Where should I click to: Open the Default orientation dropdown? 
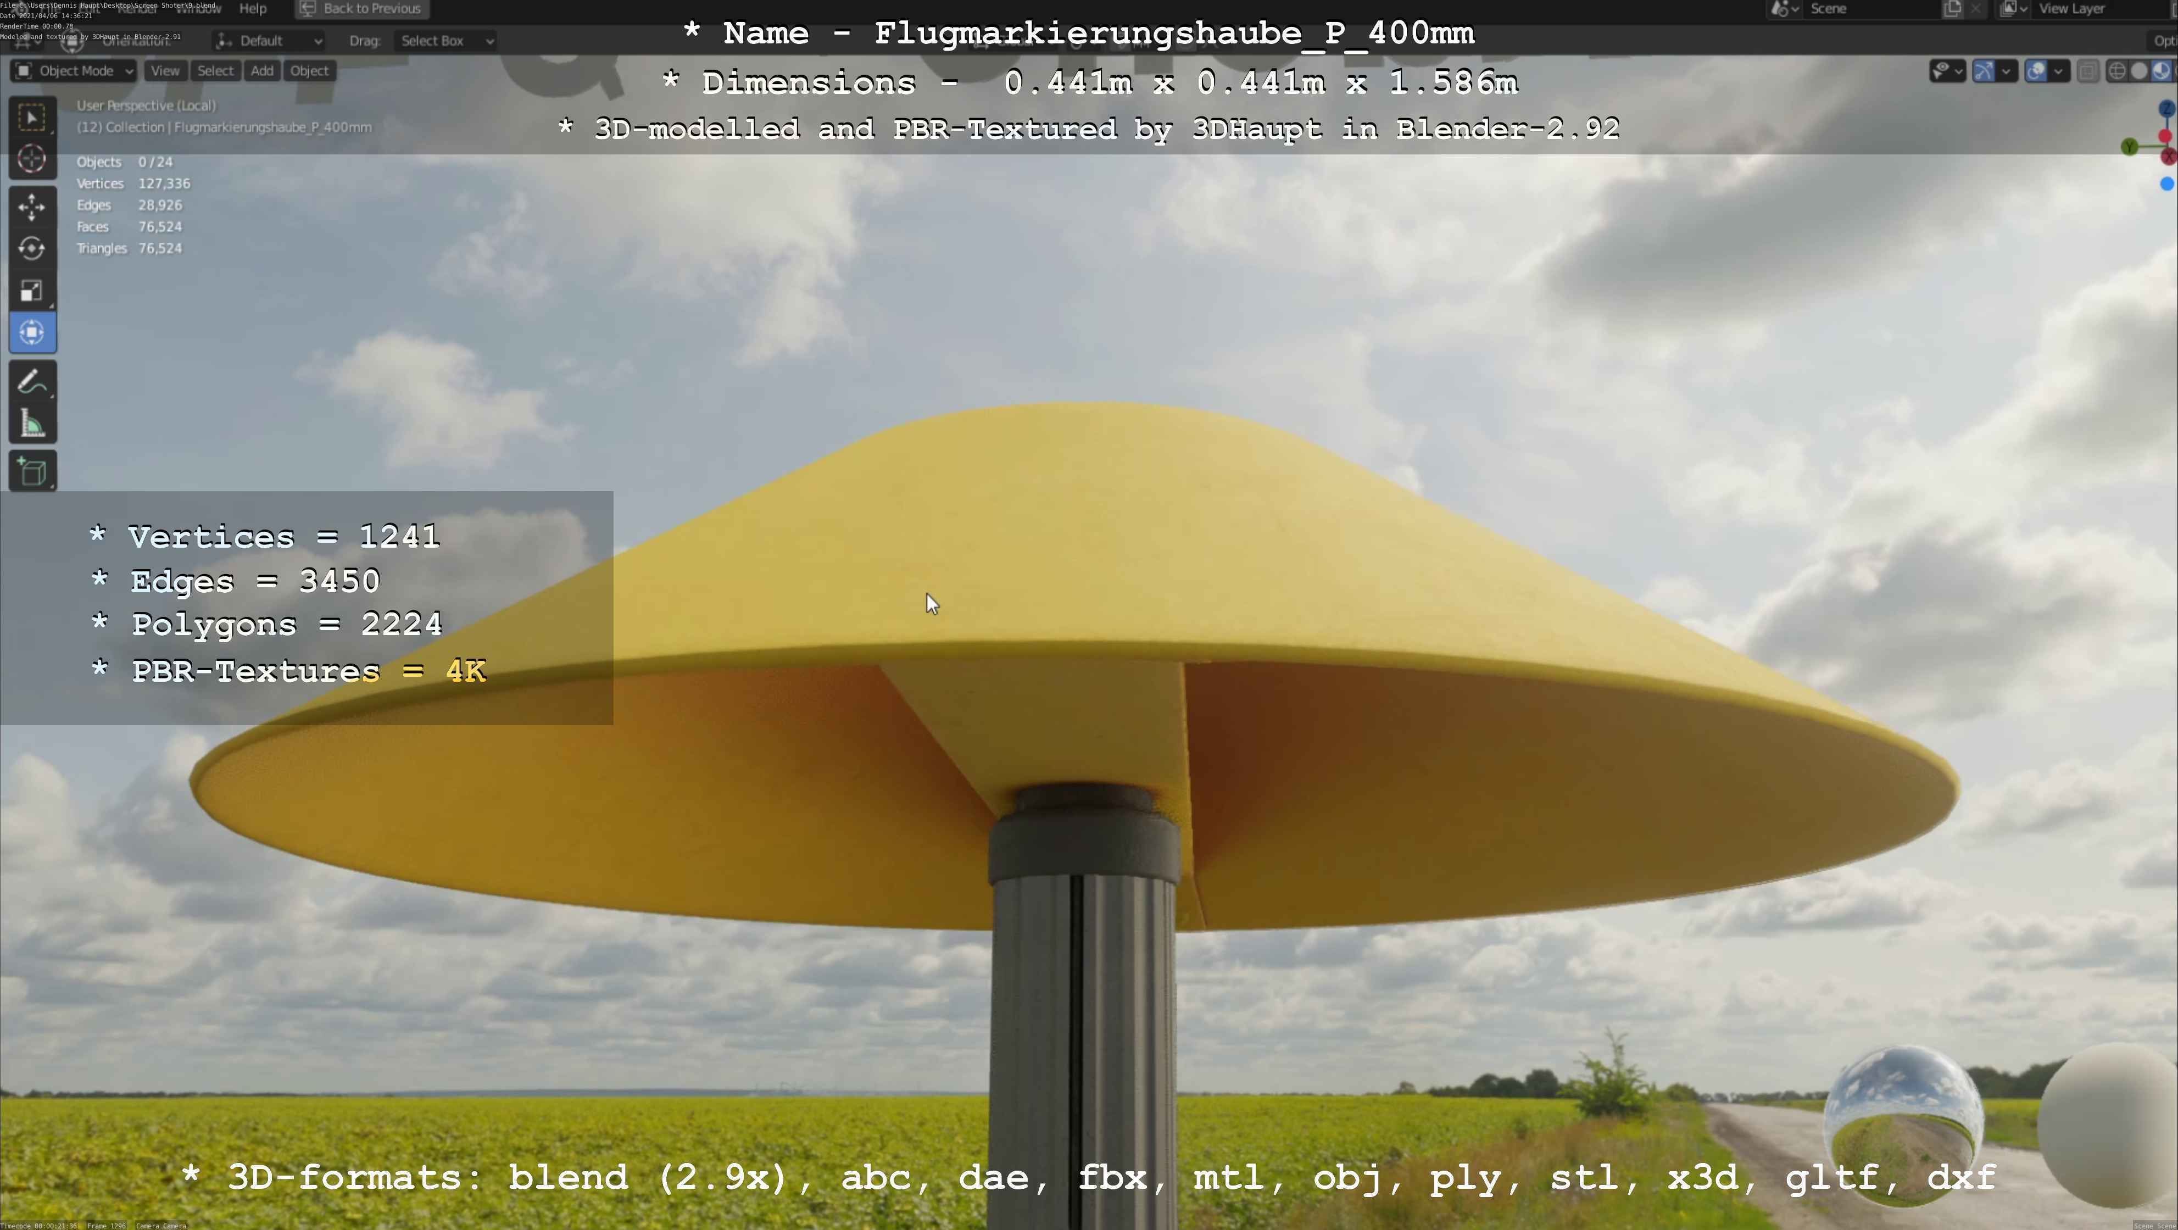pyautogui.click(x=269, y=41)
